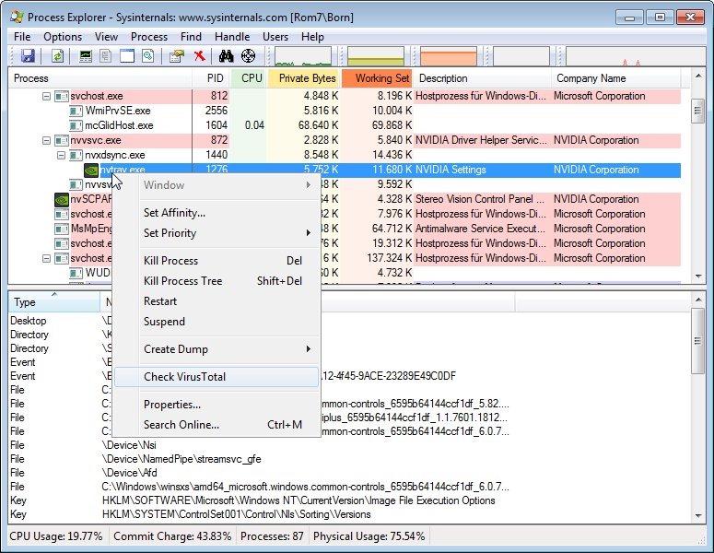Sort by the PID column header
Screen dimensions: 714x553
click(x=212, y=78)
